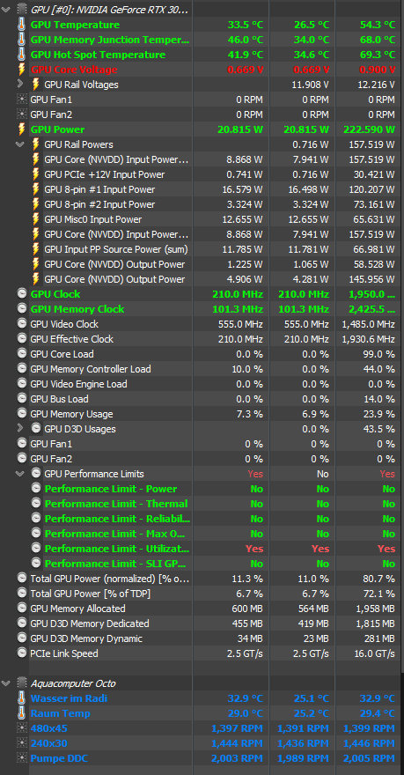Image resolution: width=404 pixels, height=775 pixels.
Task: Collapse the GPU [#0] NVIDIA GeForce section
Action: pyautogui.click(x=6, y=10)
